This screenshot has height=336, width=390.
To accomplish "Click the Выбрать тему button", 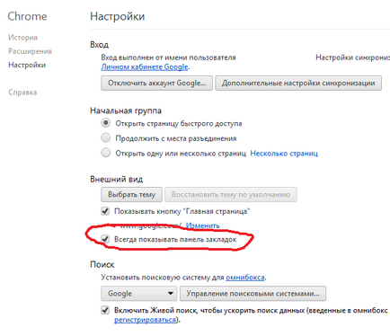I will pyautogui.click(x=131, y=195).
